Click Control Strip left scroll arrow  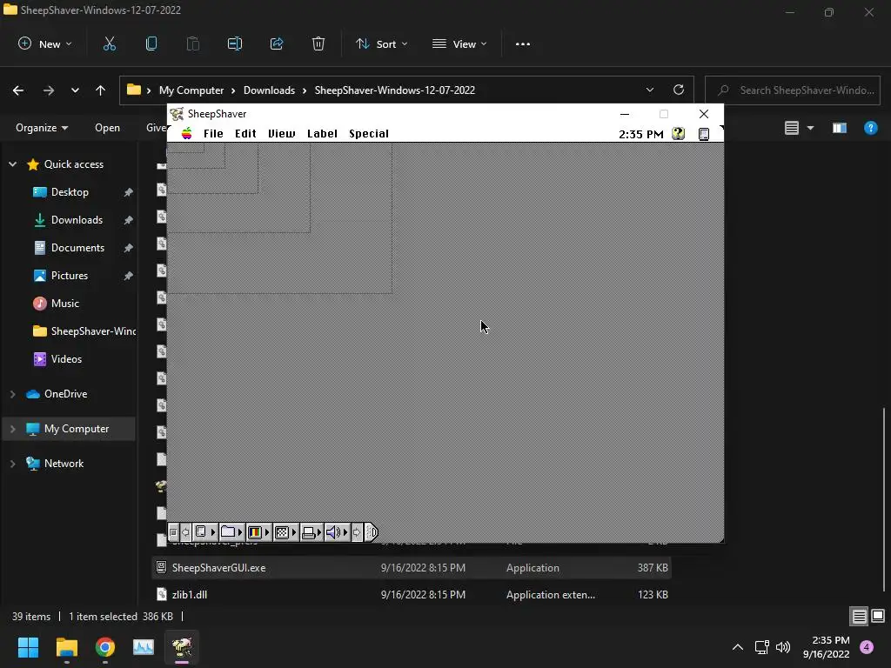tap(185, 532)
